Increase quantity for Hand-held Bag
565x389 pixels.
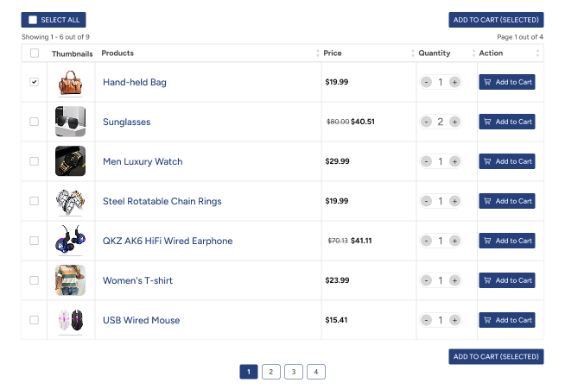[x=454, y=82]
